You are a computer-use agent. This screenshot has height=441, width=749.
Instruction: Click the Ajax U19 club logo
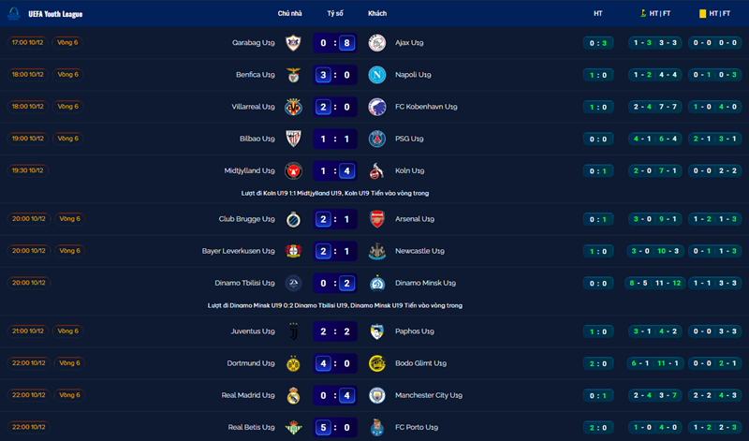pyautogui.click(x=376, y=42)
